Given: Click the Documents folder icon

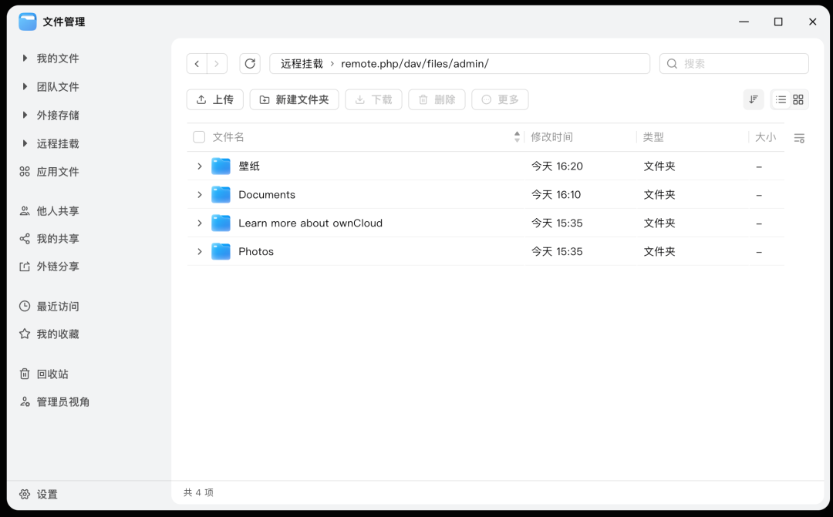Looking at the screenshot, I should [221, 195].
